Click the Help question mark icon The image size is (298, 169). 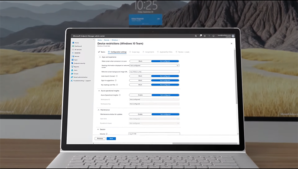click(x=209, y=36)
